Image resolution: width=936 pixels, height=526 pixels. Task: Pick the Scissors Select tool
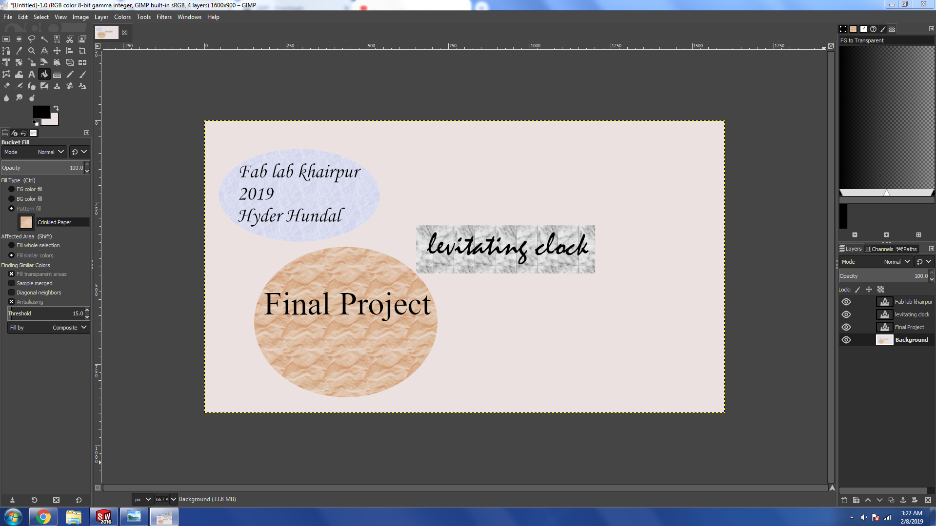click(x=70, y=39)
